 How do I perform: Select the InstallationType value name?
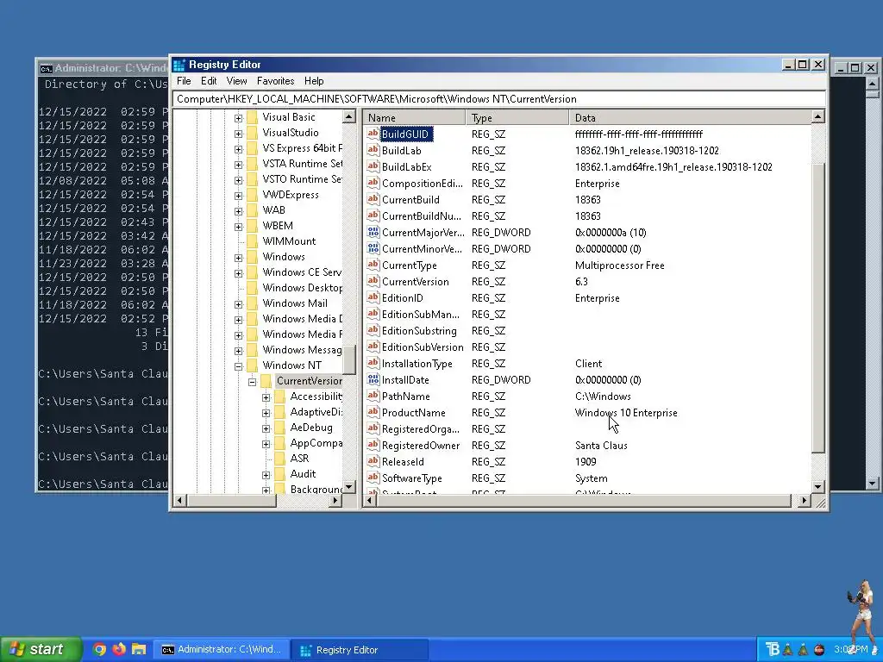coord(417,364)
